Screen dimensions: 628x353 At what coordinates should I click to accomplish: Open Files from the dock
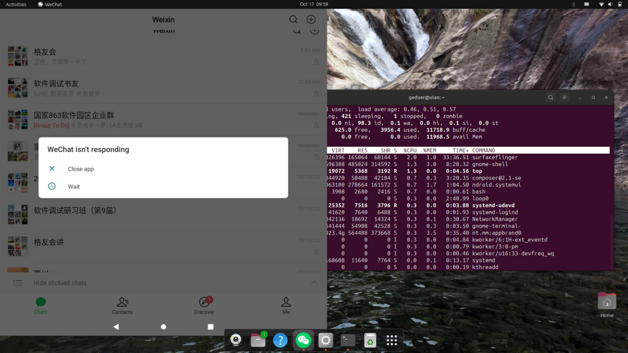pyautogui.click(x=258, y=340)
